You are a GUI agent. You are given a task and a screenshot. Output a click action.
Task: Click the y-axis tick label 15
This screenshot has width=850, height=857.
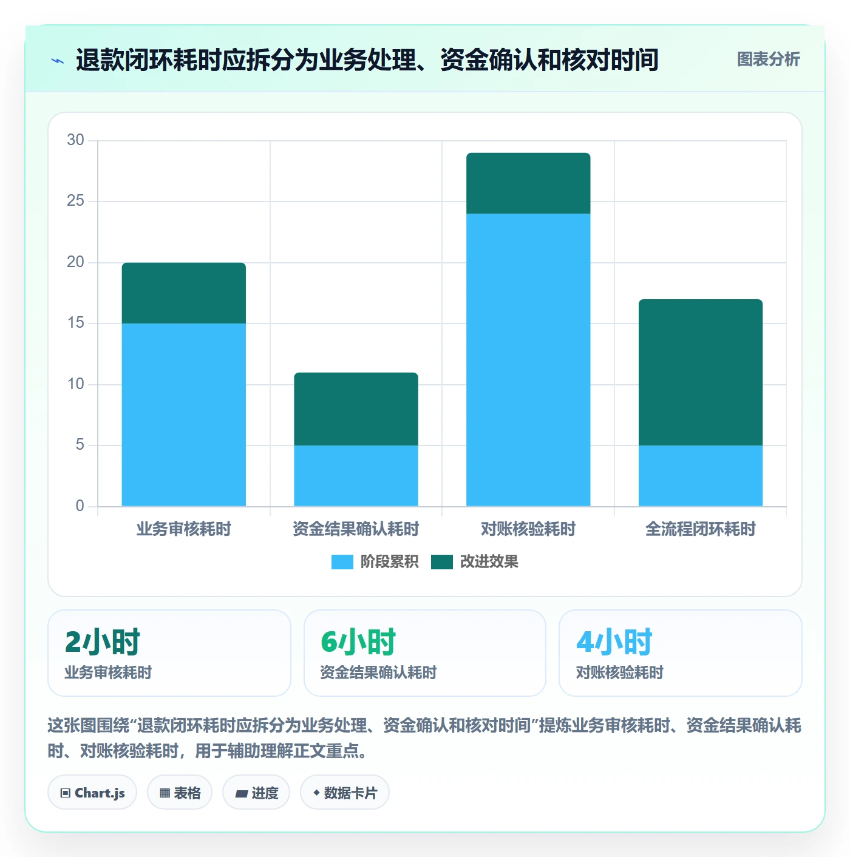click(x=75, y=323)
